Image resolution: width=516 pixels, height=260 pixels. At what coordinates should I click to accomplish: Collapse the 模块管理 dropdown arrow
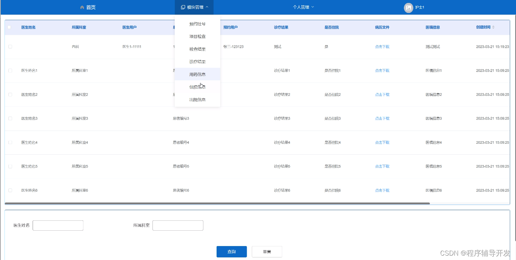point(207,7)
